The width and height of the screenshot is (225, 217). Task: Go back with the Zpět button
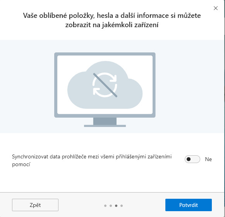tap(35, 205)
